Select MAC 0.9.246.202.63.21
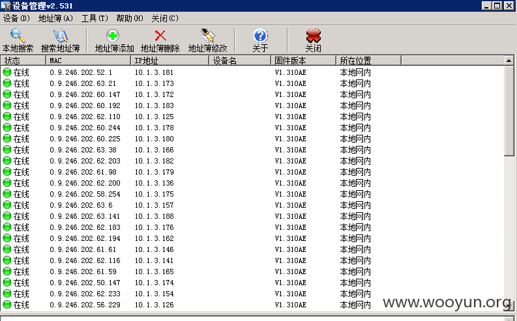This screenshot has width=517, height=321. 83,83
